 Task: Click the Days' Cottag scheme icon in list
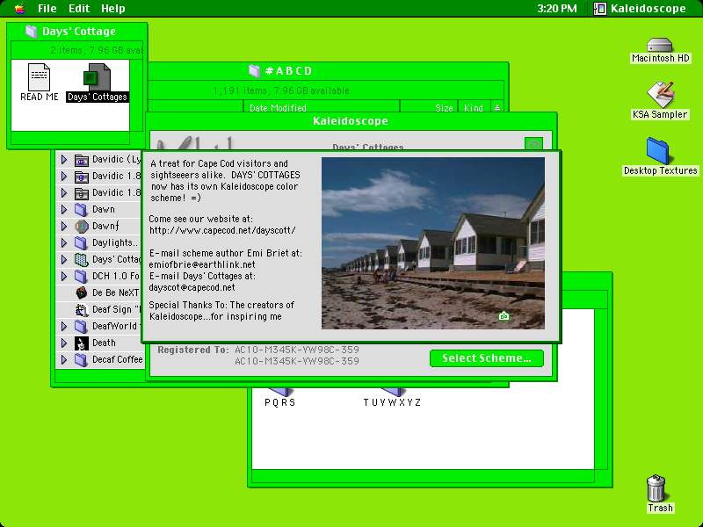(81, 259)
